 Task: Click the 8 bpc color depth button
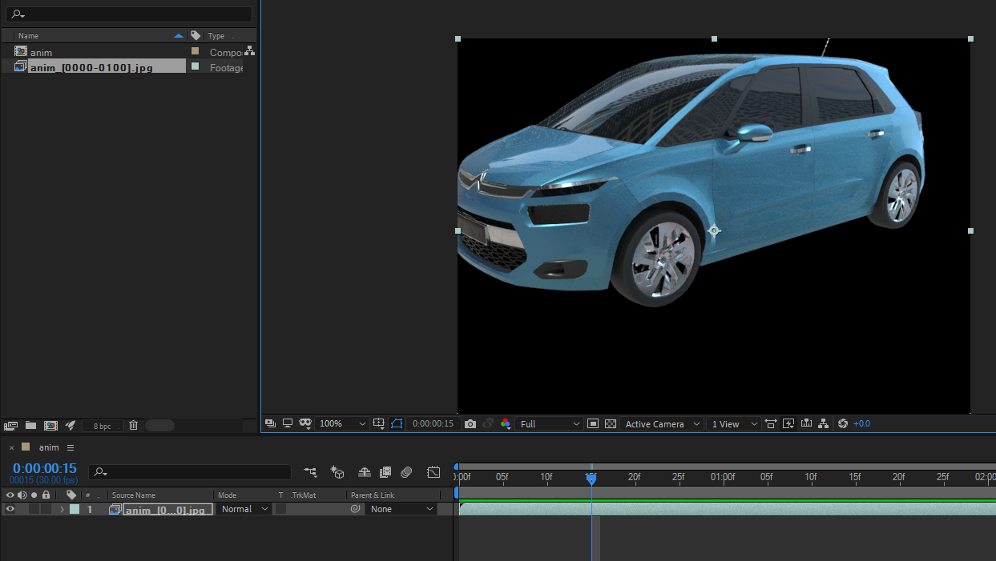[x=103, y=426]
